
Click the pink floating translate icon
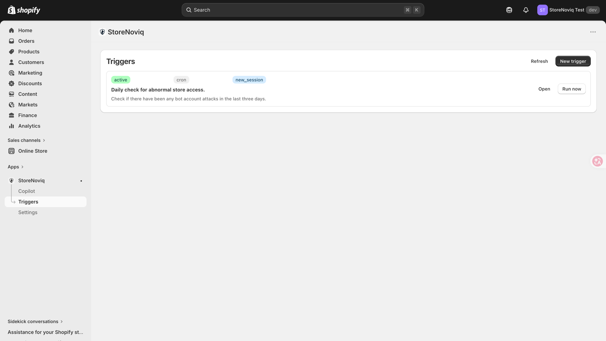coord(598,161)
